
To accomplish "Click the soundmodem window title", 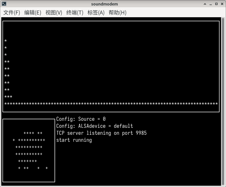I will 104,4.
